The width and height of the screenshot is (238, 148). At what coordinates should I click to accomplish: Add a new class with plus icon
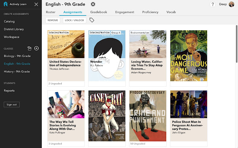pyautogui.click(x=36, y=48)
